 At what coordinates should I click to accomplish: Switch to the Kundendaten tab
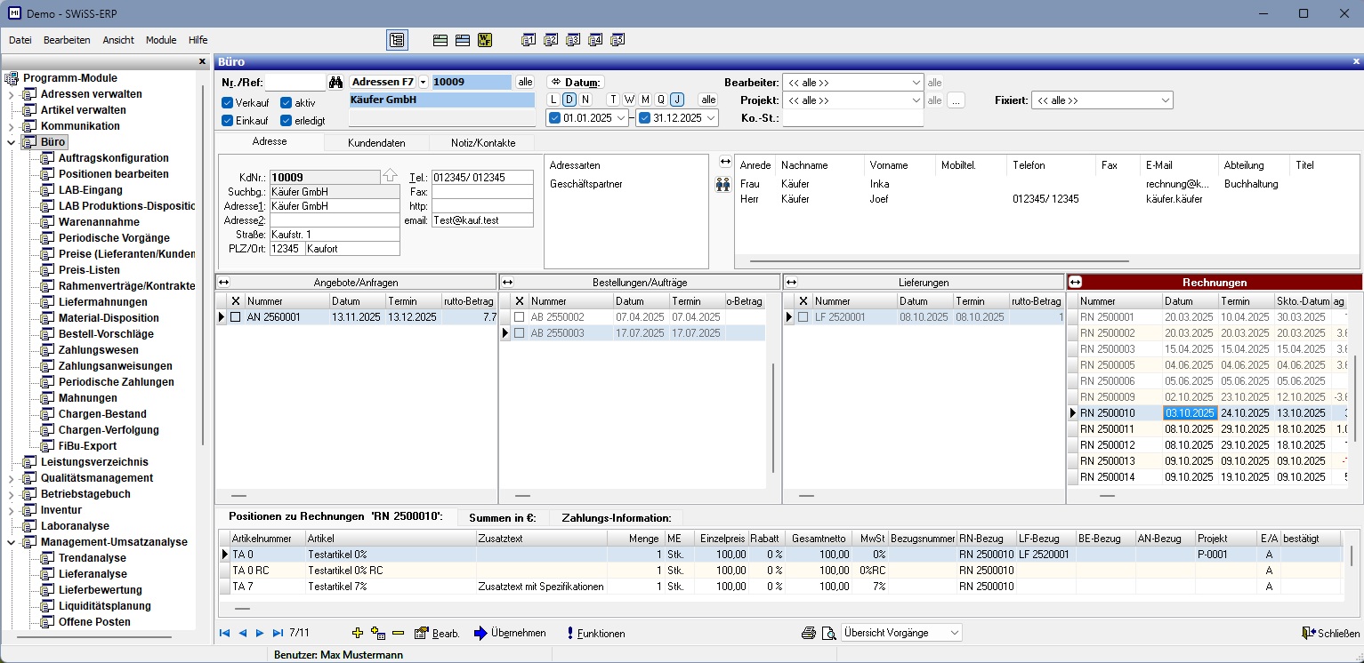[376, 142]
